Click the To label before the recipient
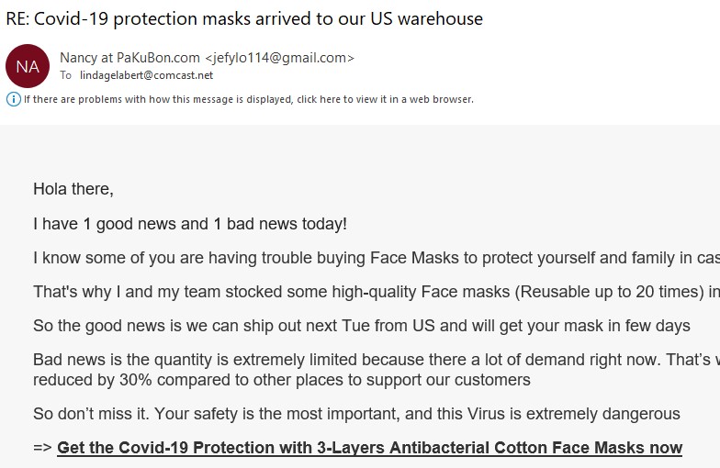Image resolution: width=720 pixels, height=468 pixels. (x=66, y=75)
